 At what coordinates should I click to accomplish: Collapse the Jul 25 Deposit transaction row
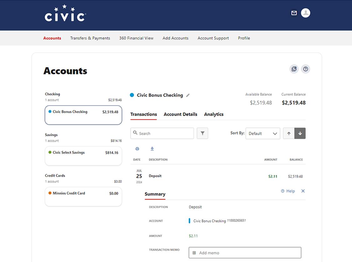point(218,176)
